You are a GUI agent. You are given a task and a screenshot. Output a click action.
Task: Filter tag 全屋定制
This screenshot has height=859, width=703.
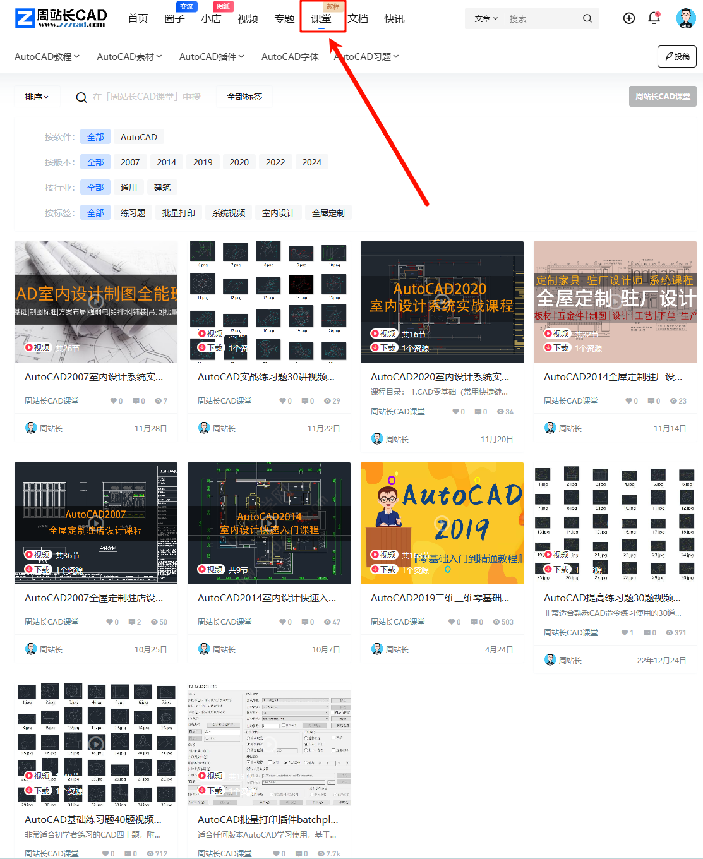328,213
